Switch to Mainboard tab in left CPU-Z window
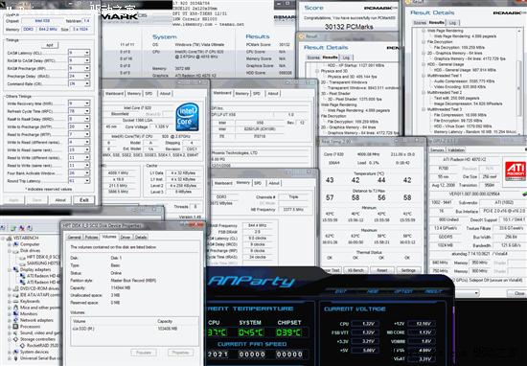527x366 pixels. pyautogui.click(x=114, y=94)
